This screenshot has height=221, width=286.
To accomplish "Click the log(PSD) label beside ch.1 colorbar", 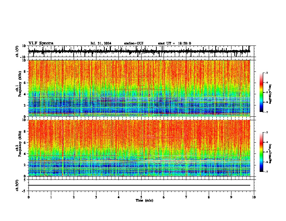I will click(x=270, y=94).
